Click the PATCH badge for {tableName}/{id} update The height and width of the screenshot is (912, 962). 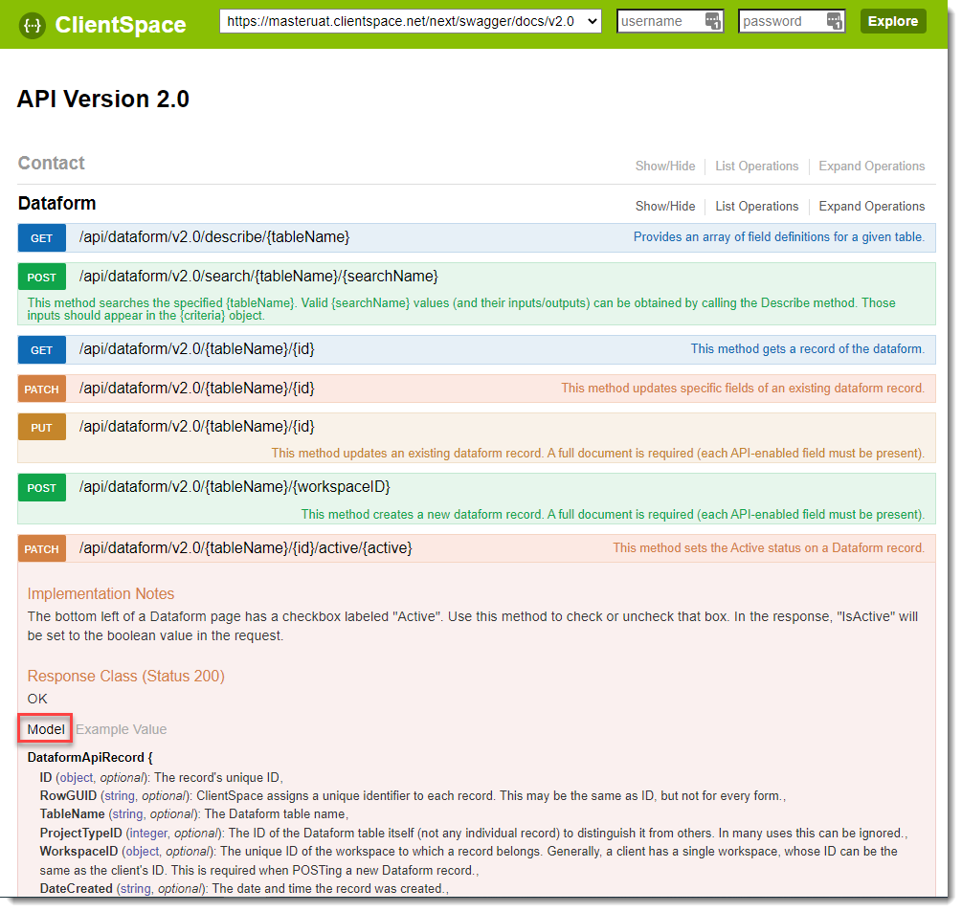click(x=42, y=389)
